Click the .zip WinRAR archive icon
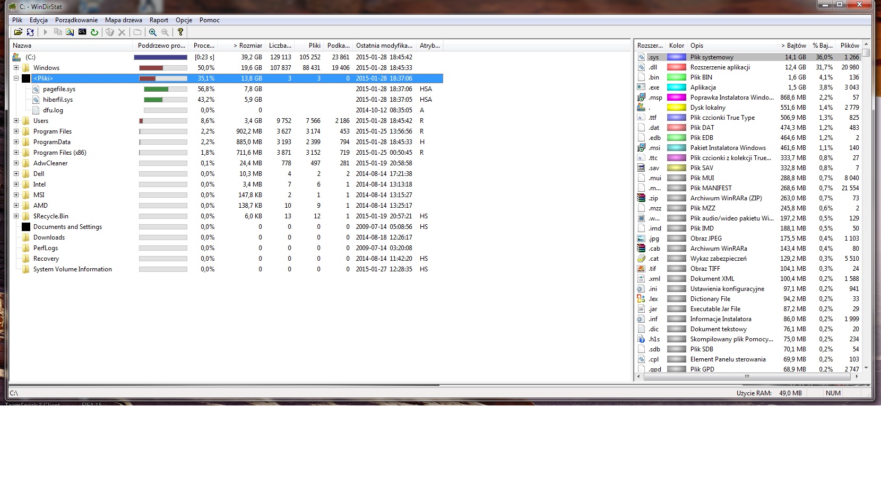This screenshot has width=881, height=477. coord(641,198)
